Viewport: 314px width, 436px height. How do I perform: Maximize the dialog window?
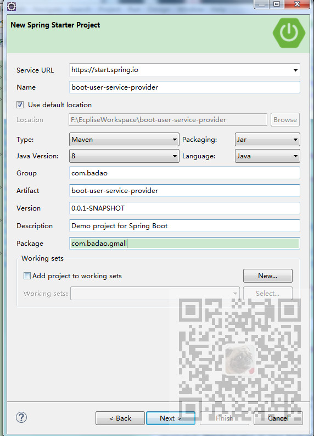pyautogui.click(x=277, y=4)
